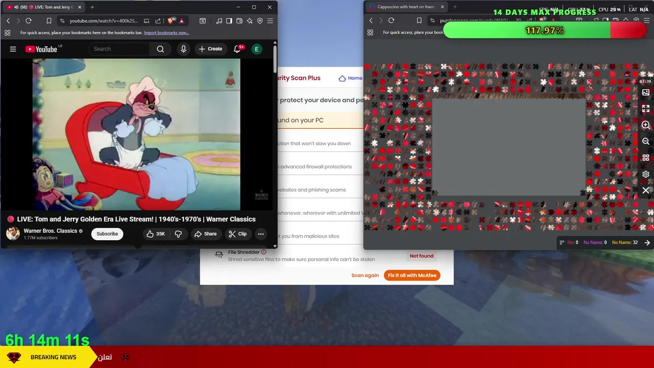Click the Tom and Jerry video player
654x368 pixels.
(136, 134)
